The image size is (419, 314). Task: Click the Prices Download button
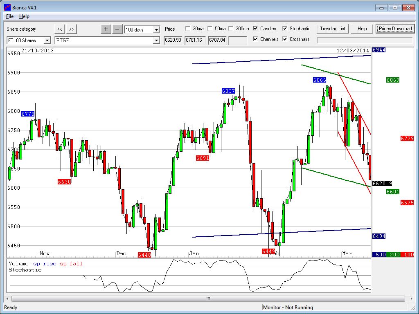395,29
